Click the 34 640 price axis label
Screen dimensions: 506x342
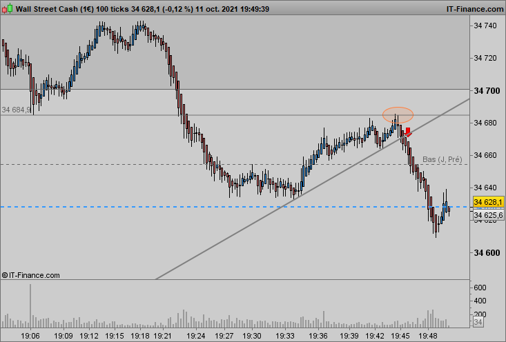(x=485, y=188)
